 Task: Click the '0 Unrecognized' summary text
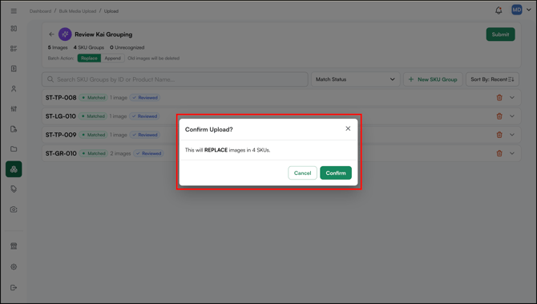click(x=127, y=47)
